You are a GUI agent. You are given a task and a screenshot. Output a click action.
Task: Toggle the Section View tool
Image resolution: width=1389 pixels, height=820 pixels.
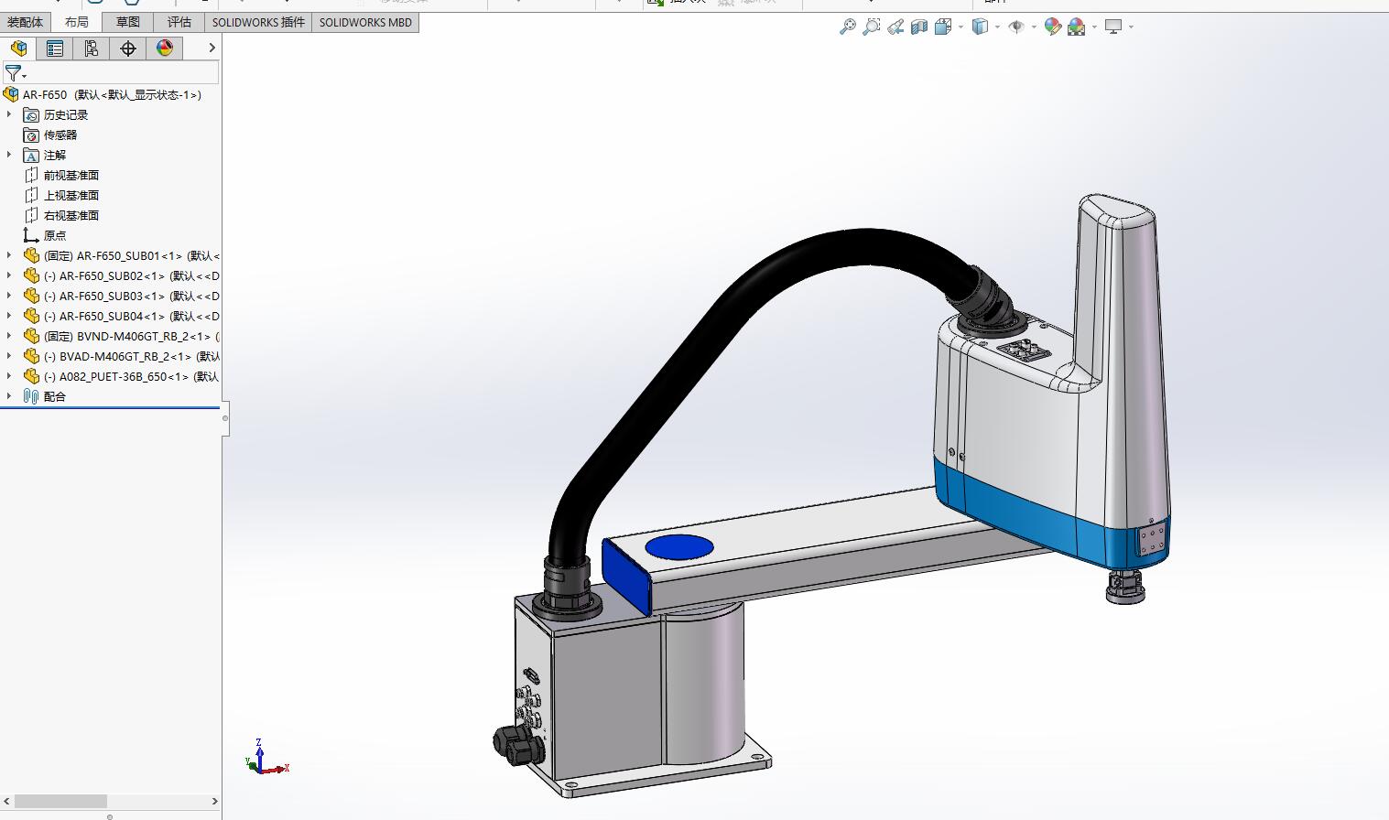(919, 27)
